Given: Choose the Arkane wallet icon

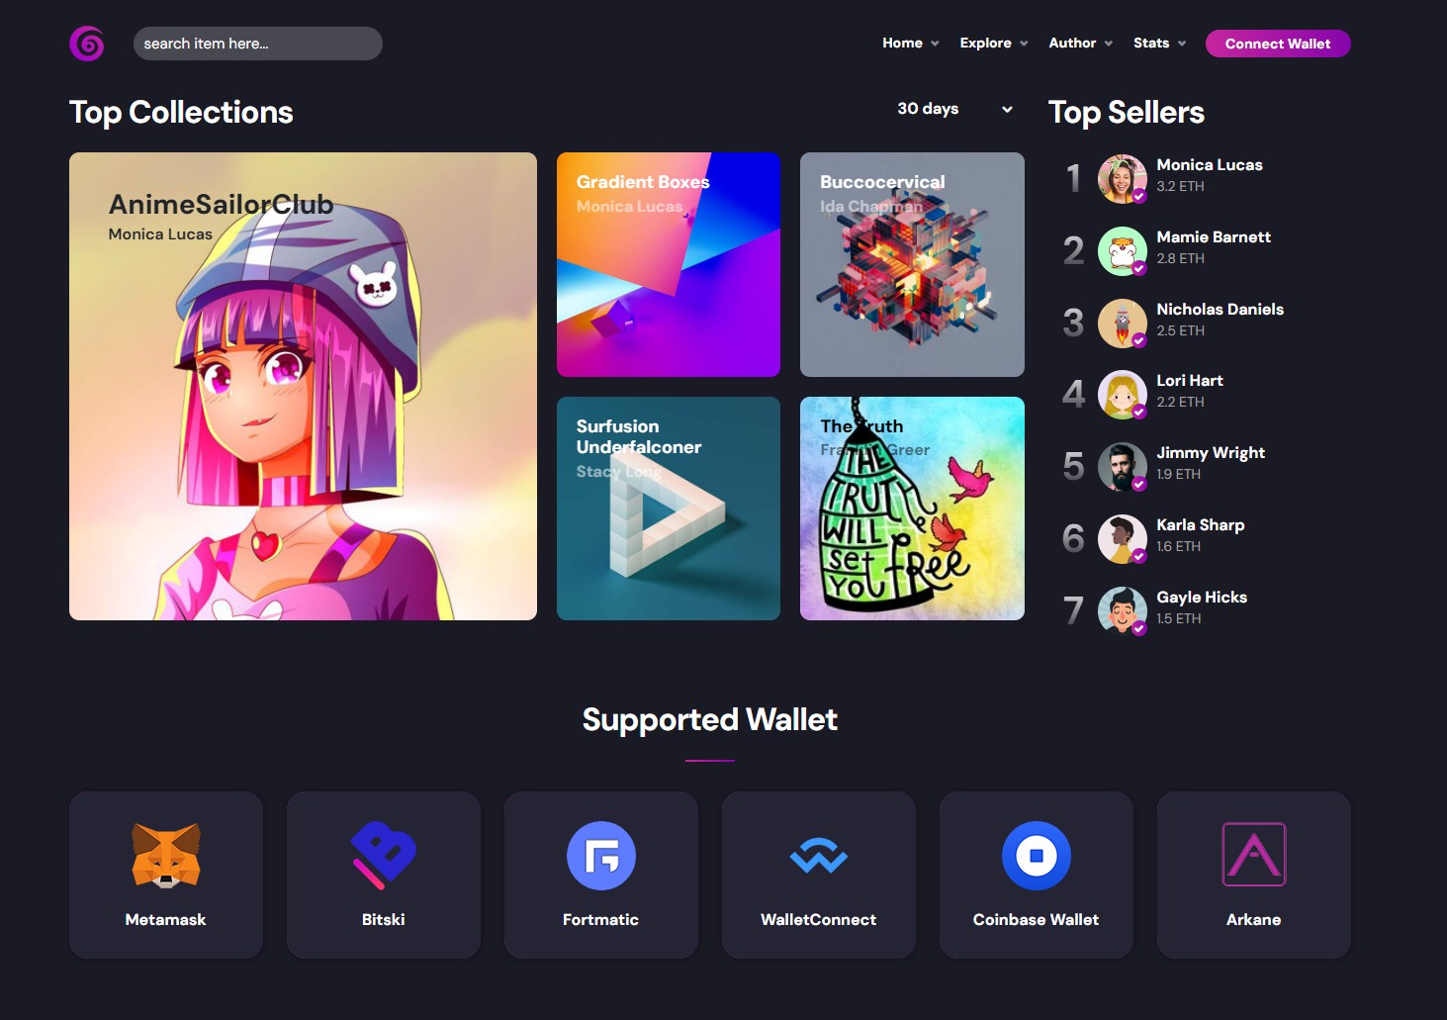Looking at the screenshot, I should coord(1253,855).
